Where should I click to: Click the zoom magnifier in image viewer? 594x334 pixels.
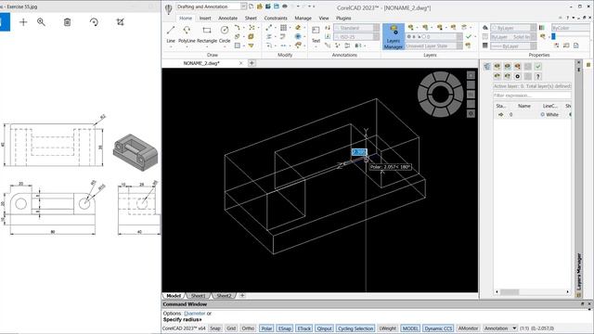pos(41,22)
